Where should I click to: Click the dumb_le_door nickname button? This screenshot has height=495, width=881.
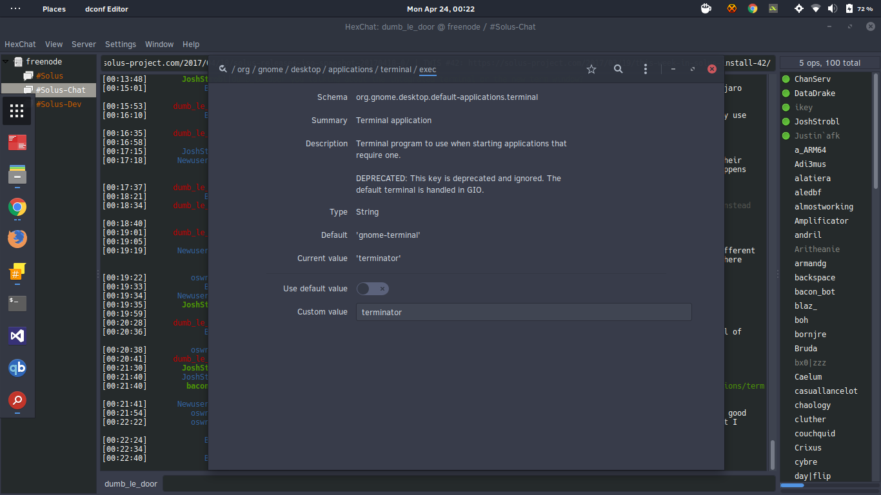131,483
